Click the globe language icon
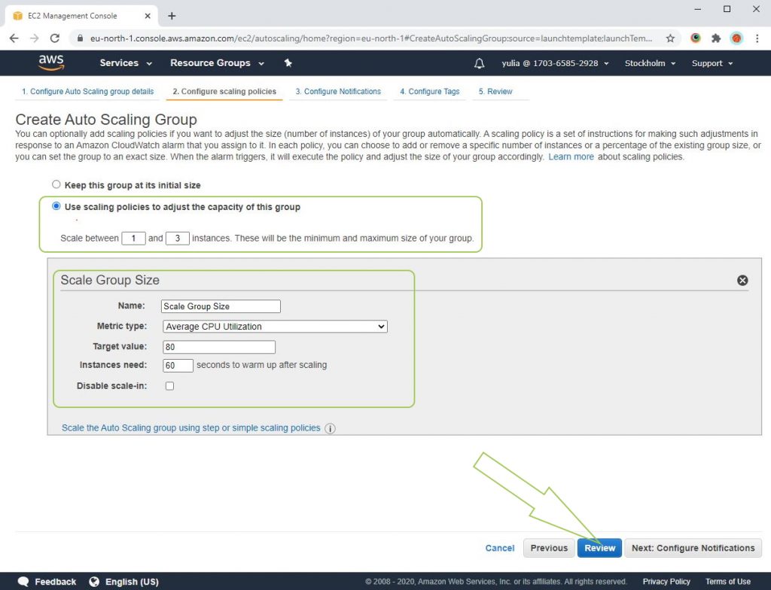The height and width of the screenshot is (590, 771). (94, 582)
